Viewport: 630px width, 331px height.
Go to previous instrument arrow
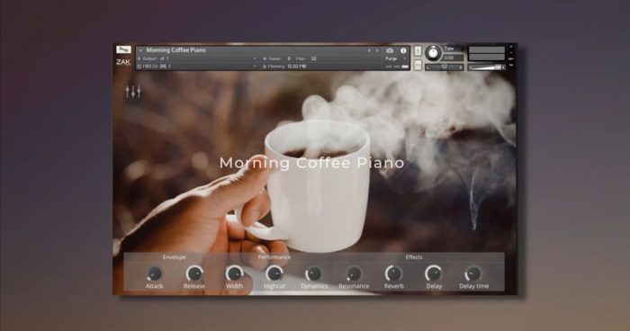(369, 50)
